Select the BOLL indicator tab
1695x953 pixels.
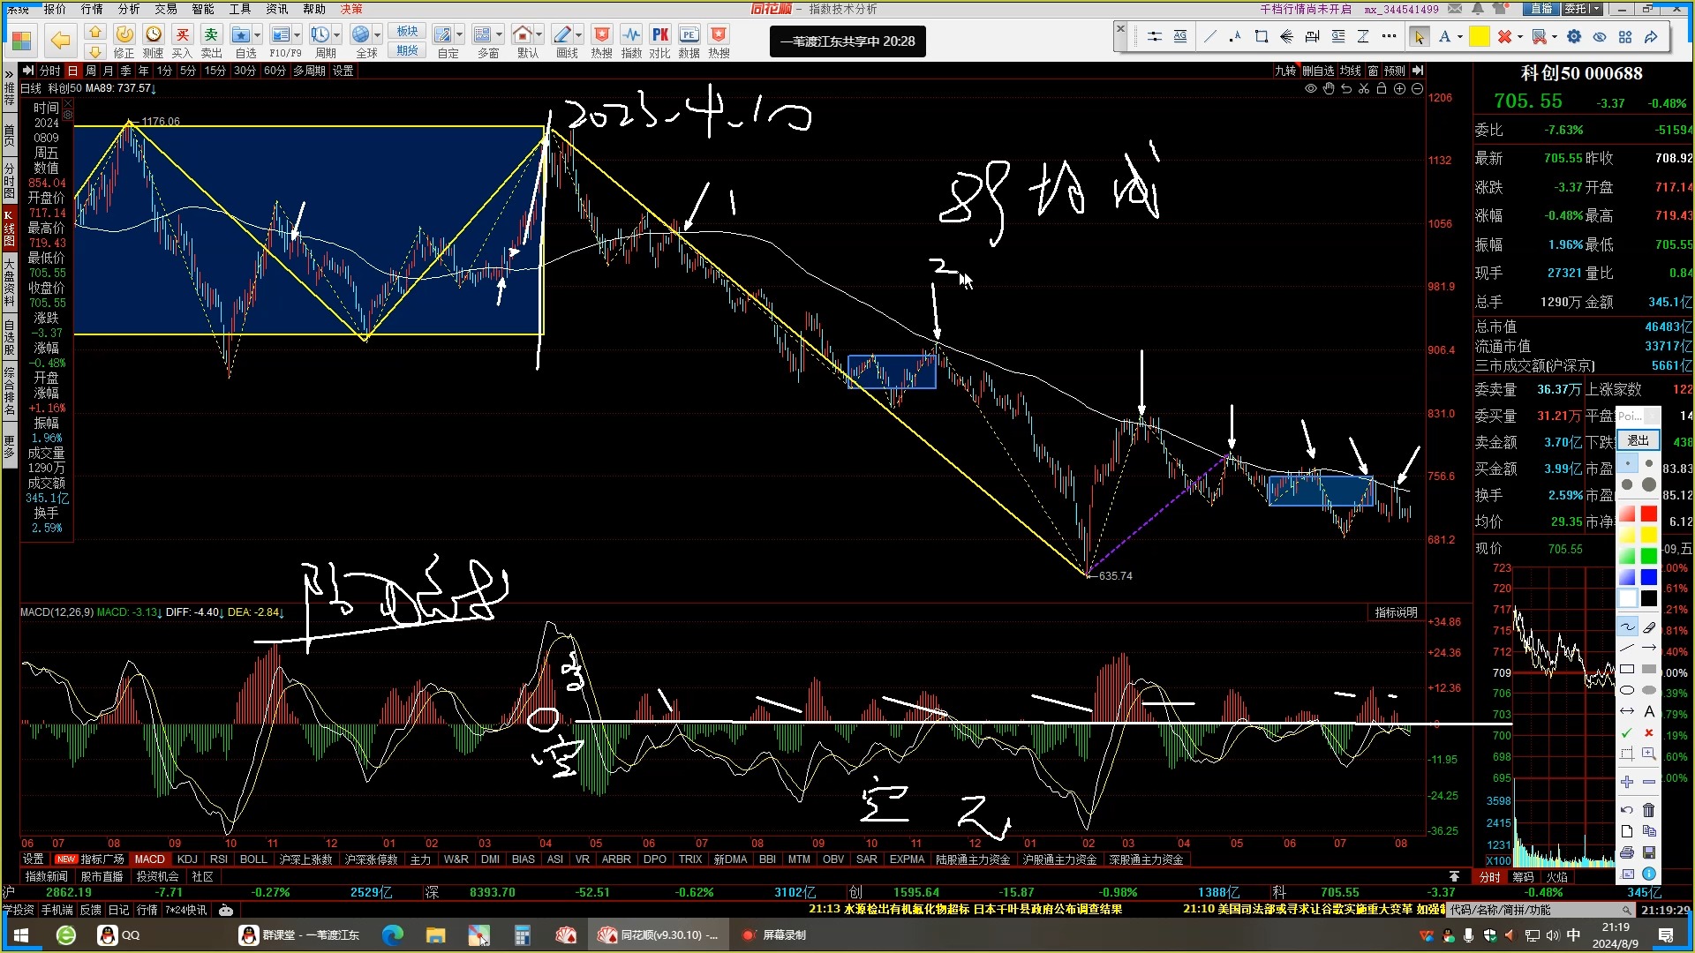(253, 859)
